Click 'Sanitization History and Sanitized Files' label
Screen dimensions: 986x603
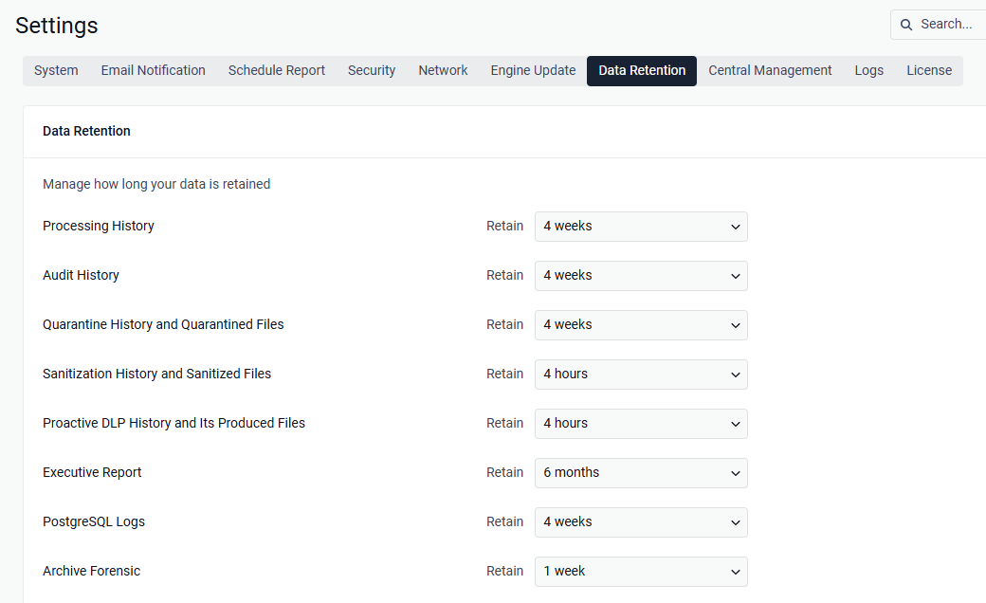coord(156,374)
